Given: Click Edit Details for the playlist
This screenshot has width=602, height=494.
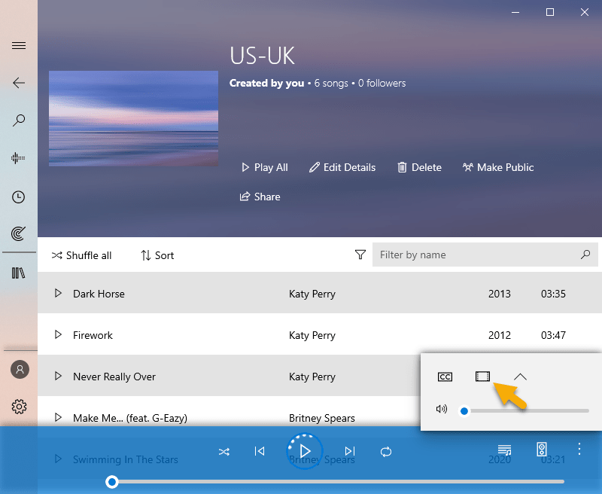Looking at the screenshot, I should [x=342, y=167].
